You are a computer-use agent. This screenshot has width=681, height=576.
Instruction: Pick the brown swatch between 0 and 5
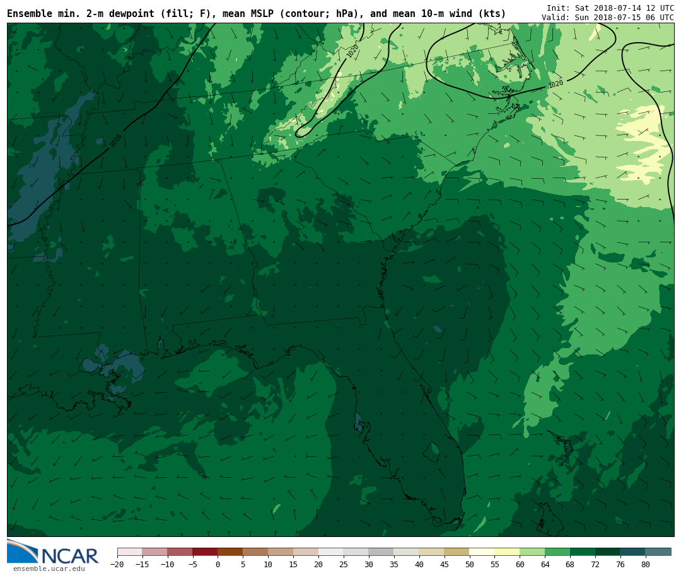(x=230, y=551)
